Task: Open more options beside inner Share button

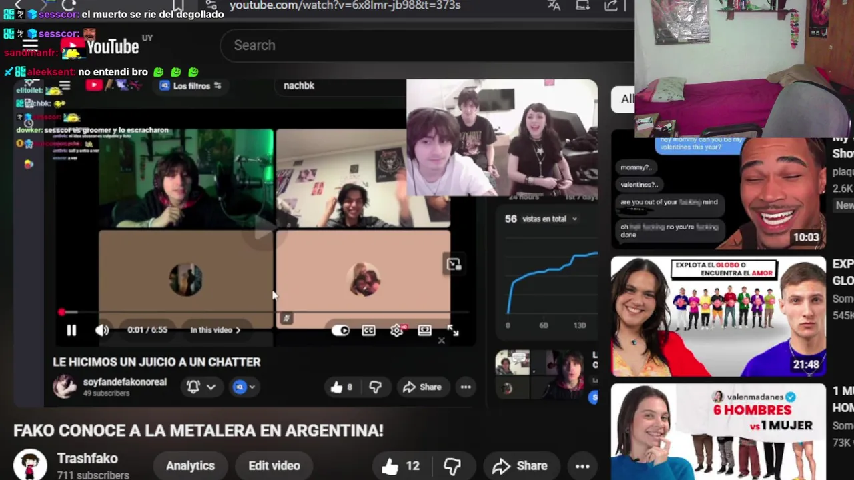Action: pyautogui.click(x=466, y=387)
